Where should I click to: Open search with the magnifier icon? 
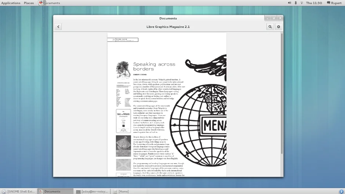click(270, 27)
